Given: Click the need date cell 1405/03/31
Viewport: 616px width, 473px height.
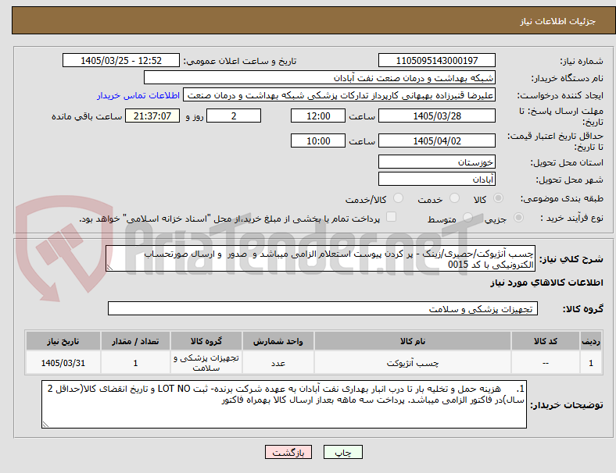Looking at the screenshot, I should (63, 363).
